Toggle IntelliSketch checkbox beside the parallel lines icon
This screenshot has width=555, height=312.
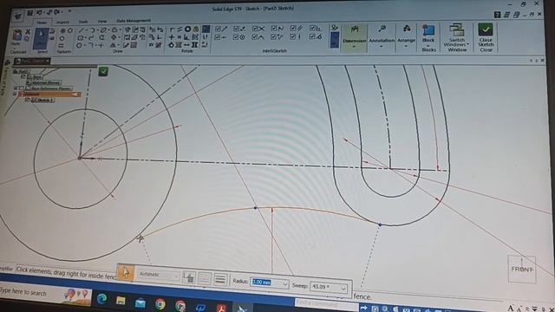coord(293,28)
